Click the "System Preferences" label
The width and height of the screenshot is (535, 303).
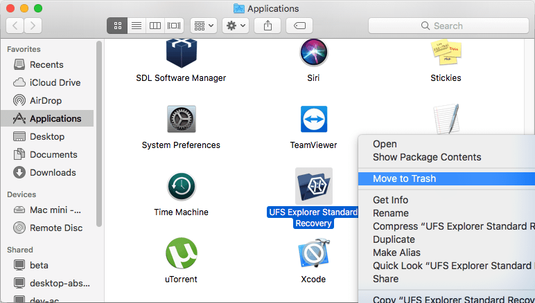pos(181,145)
